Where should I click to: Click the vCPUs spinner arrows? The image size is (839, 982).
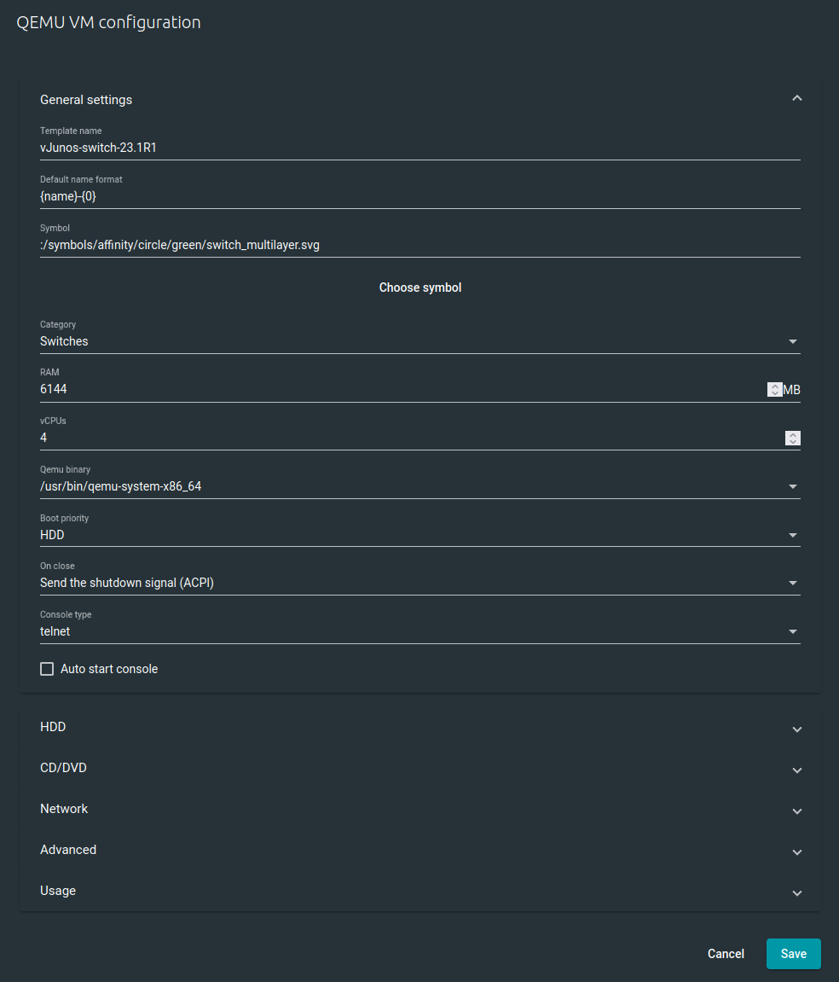point(793,438)
